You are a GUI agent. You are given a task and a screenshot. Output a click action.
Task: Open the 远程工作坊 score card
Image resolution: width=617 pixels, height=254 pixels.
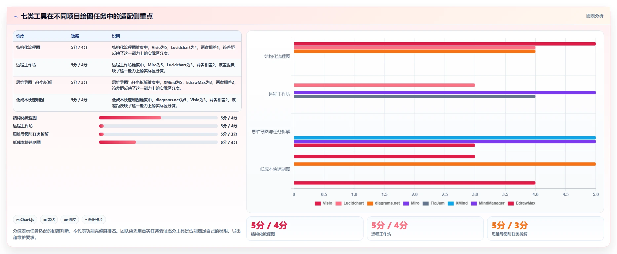tap(425, 229)
